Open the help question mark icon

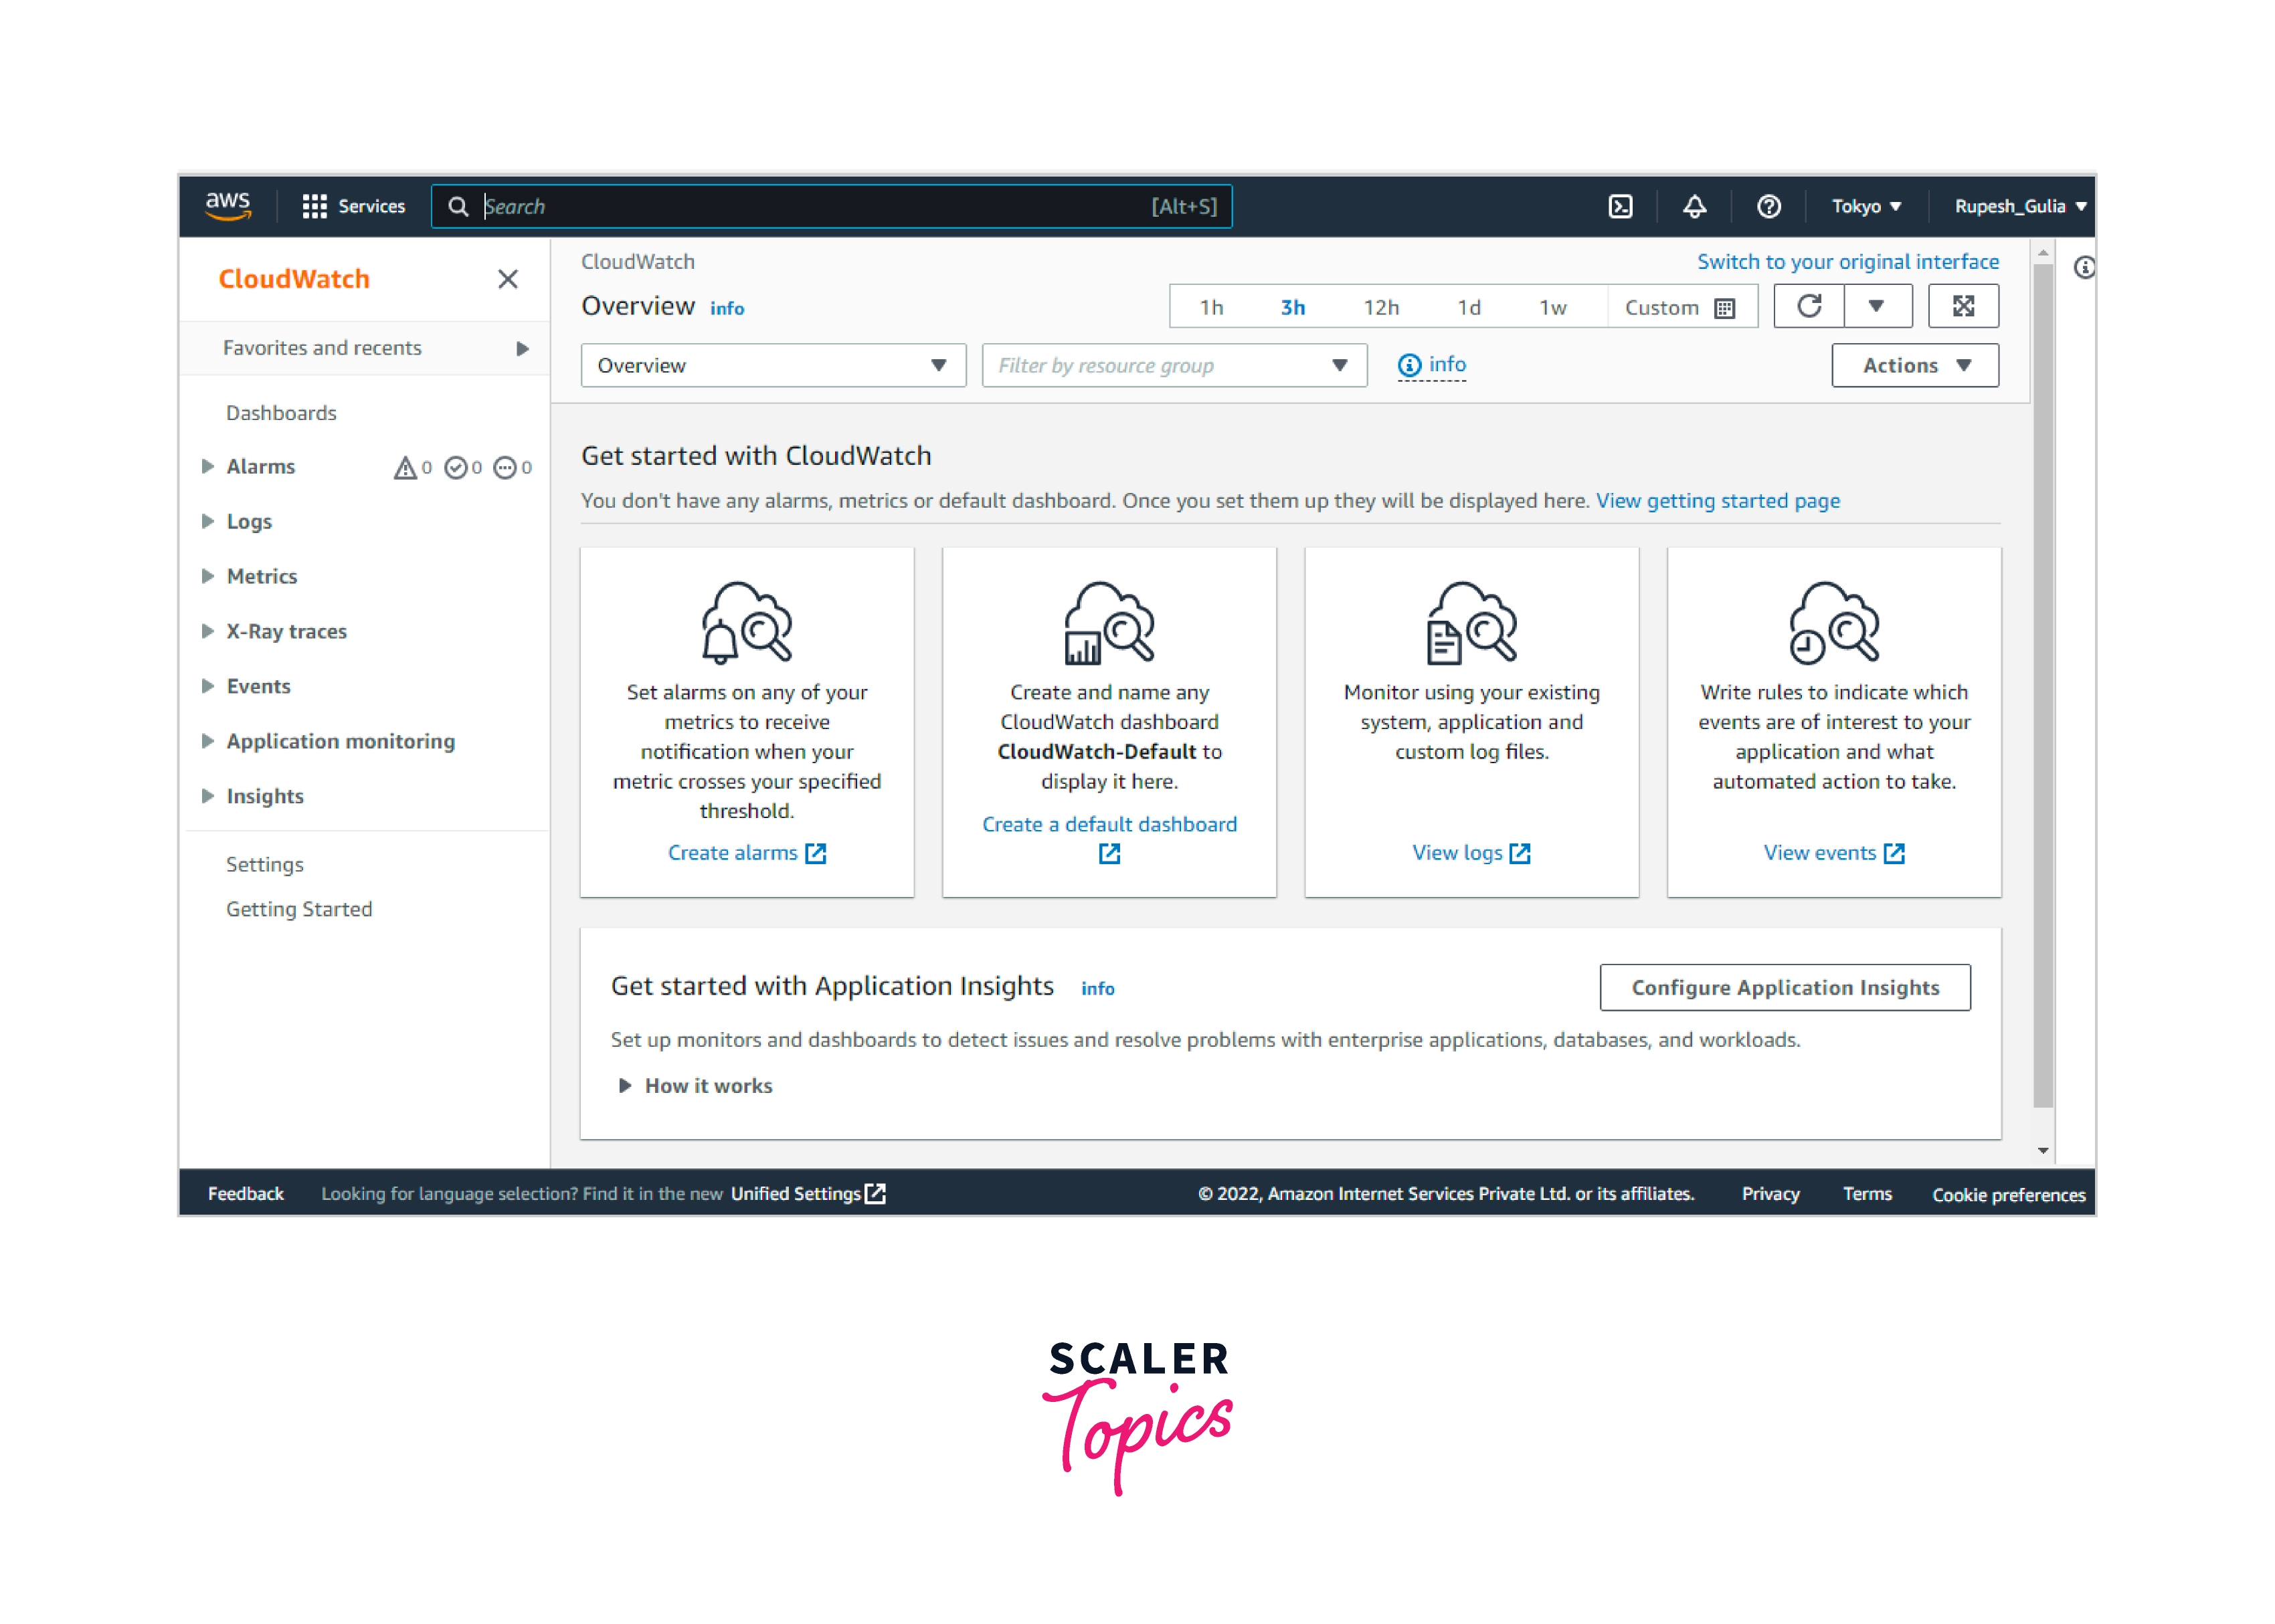(1768, 206)
